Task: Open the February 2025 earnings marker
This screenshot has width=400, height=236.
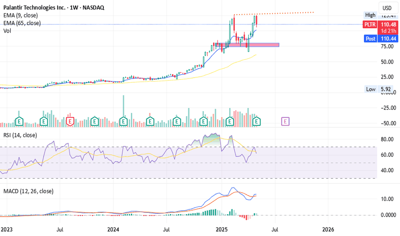Action: pyautogui.click(x=230, y=121)
